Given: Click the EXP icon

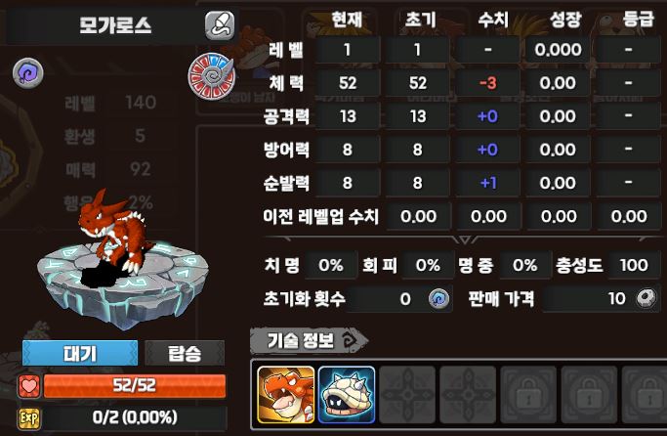Looking at the screenshot, I should click(29, 418).
